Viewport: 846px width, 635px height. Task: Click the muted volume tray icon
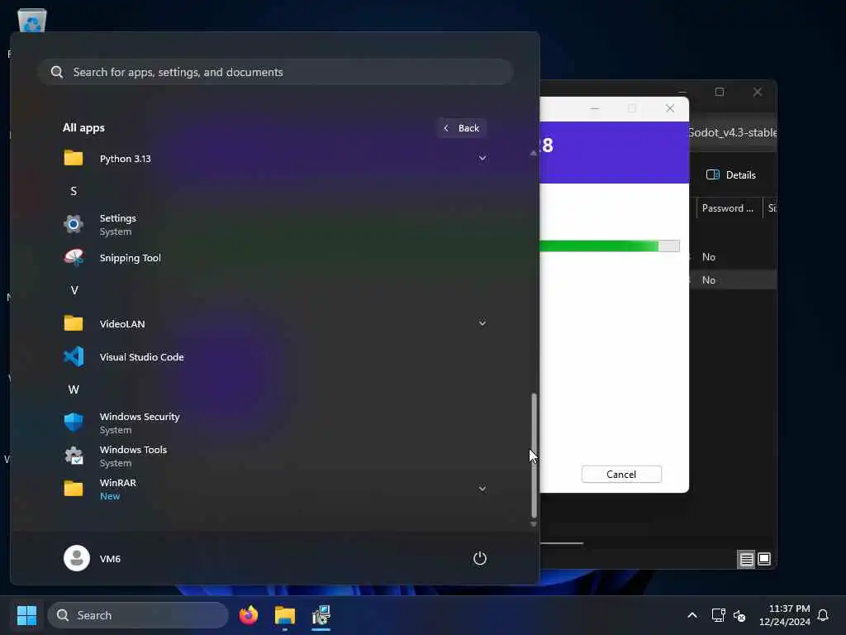[x=739, y=615]
